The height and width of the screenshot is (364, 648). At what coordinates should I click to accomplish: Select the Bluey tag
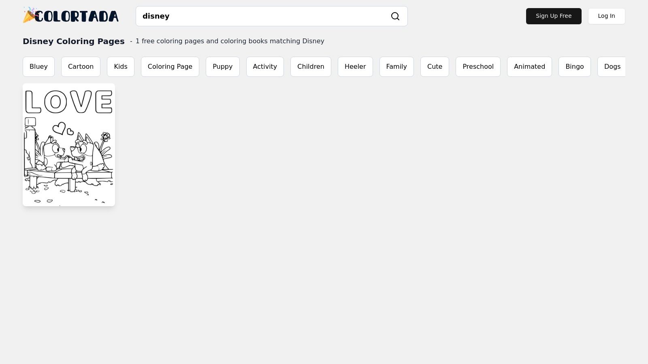pyautogui.click(x=38, y=67)
